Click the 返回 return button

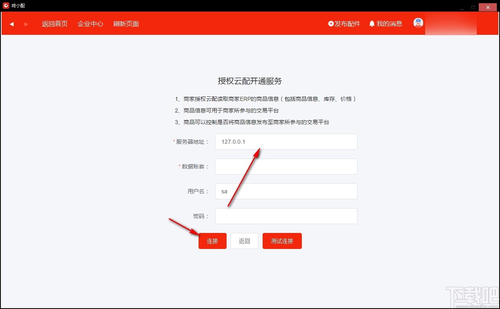pos(244,241)
